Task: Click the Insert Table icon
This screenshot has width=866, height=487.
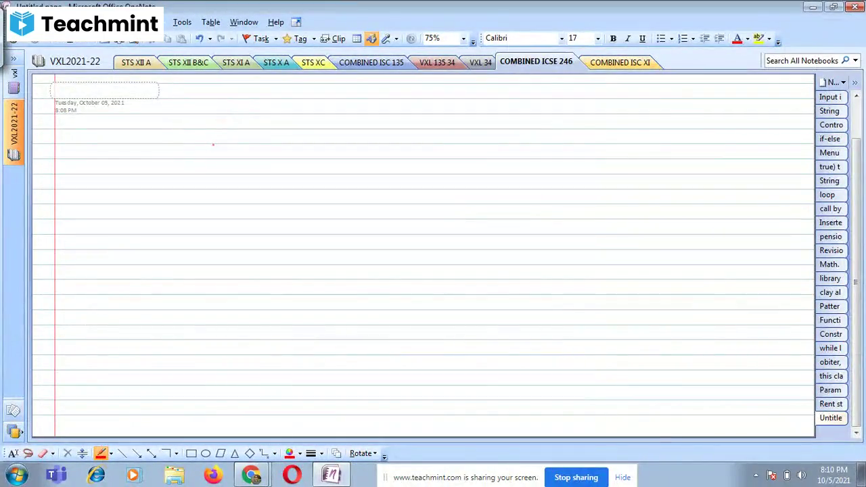Action: pos(357,38)
